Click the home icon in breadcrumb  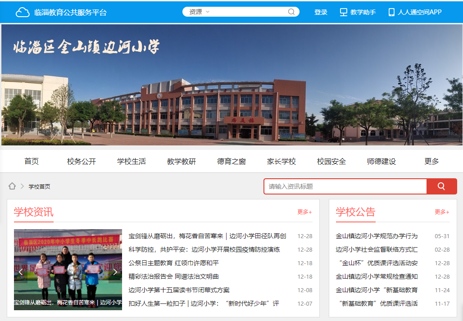(12, 186)
